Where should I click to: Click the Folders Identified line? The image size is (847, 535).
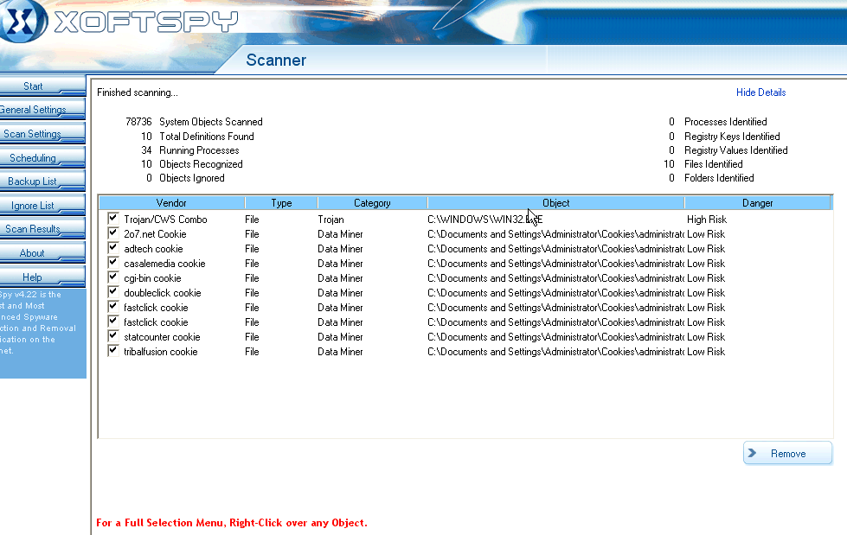711,178
